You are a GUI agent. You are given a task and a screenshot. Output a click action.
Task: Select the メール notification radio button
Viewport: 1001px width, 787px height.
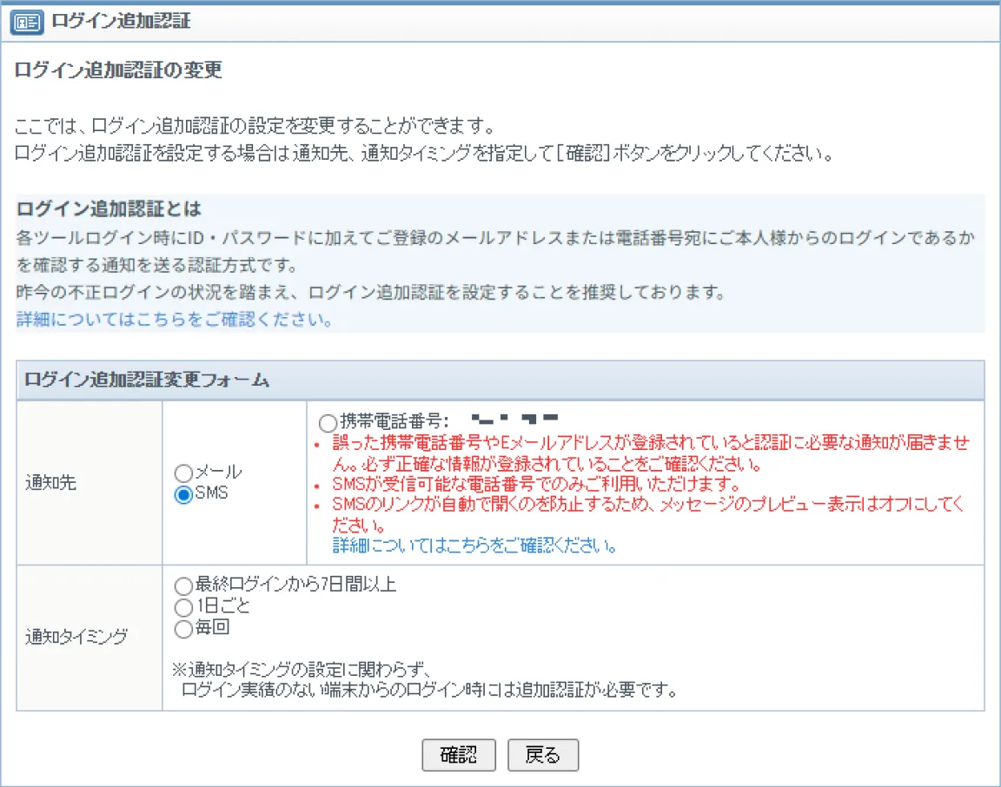coord(183,473)
